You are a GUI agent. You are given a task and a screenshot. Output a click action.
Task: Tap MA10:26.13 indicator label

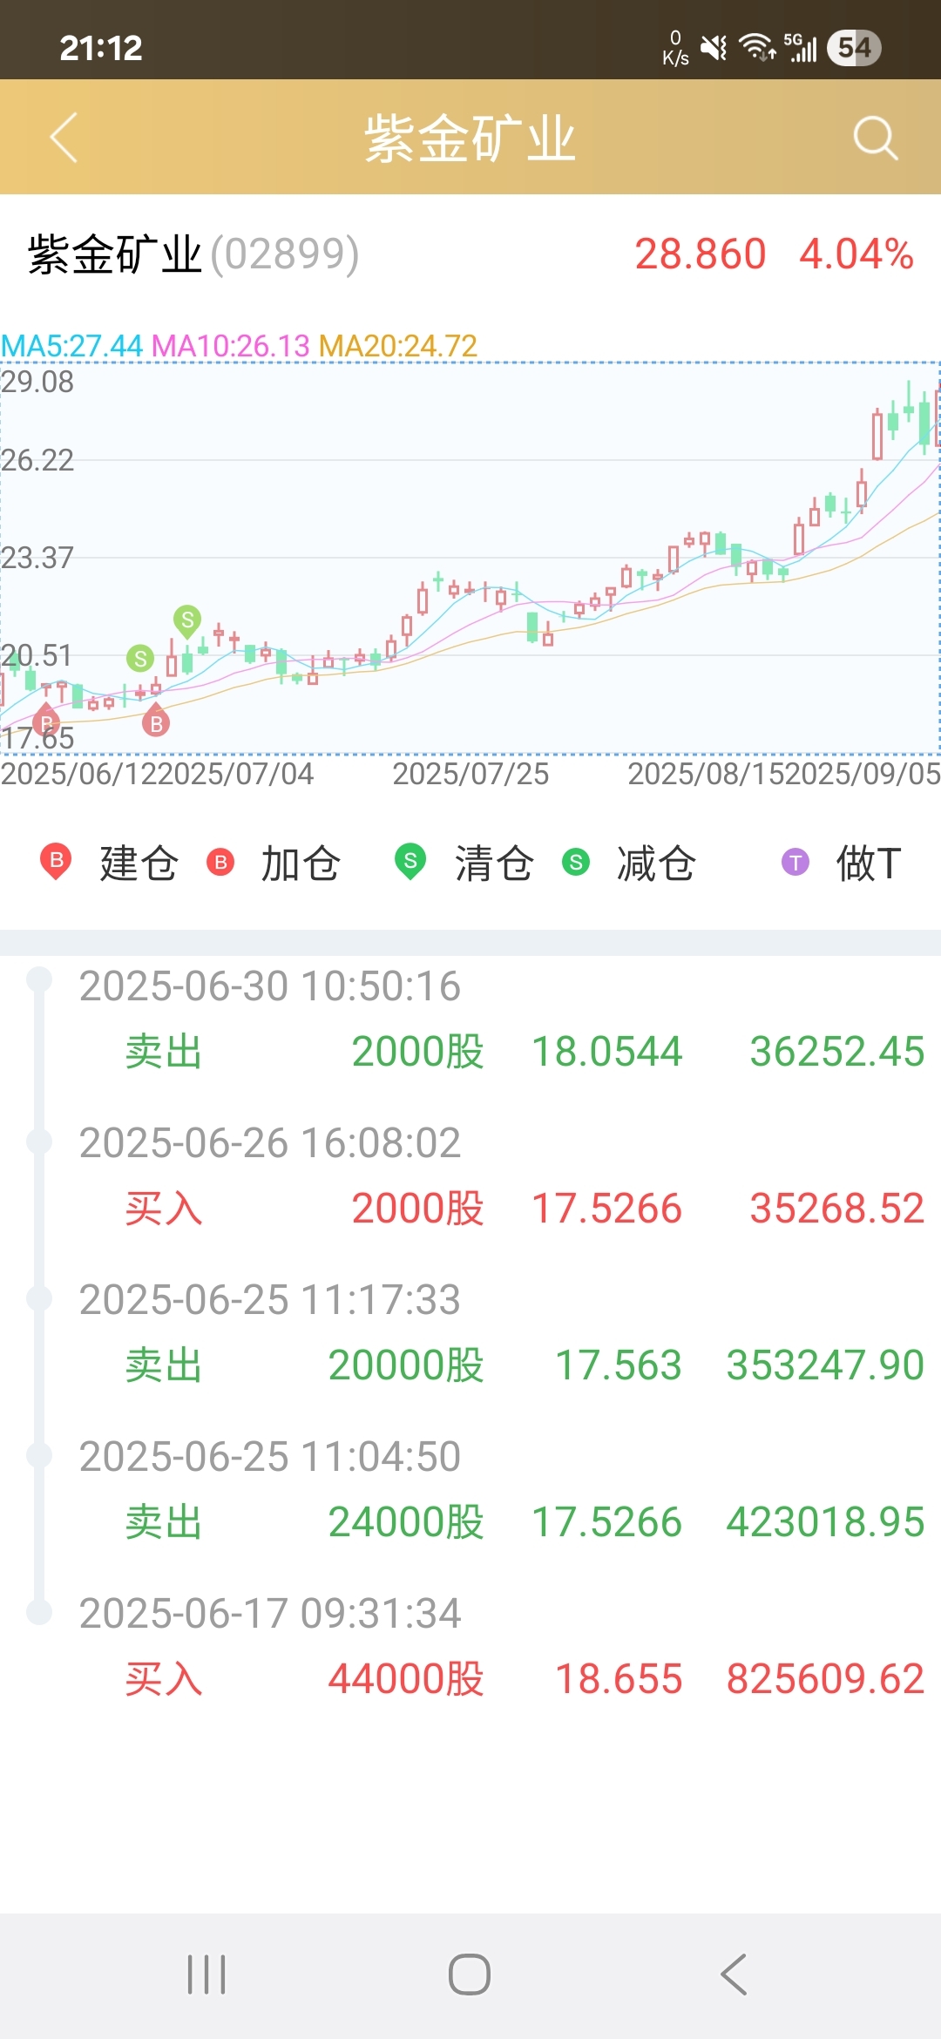coord(231,346)
